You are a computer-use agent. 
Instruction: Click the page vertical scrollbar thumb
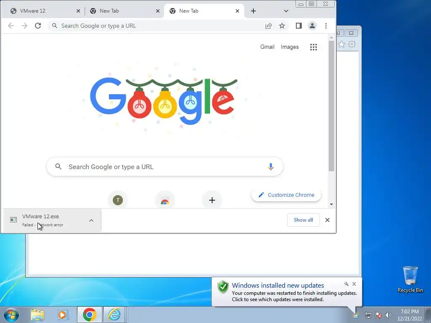[332, 106]
